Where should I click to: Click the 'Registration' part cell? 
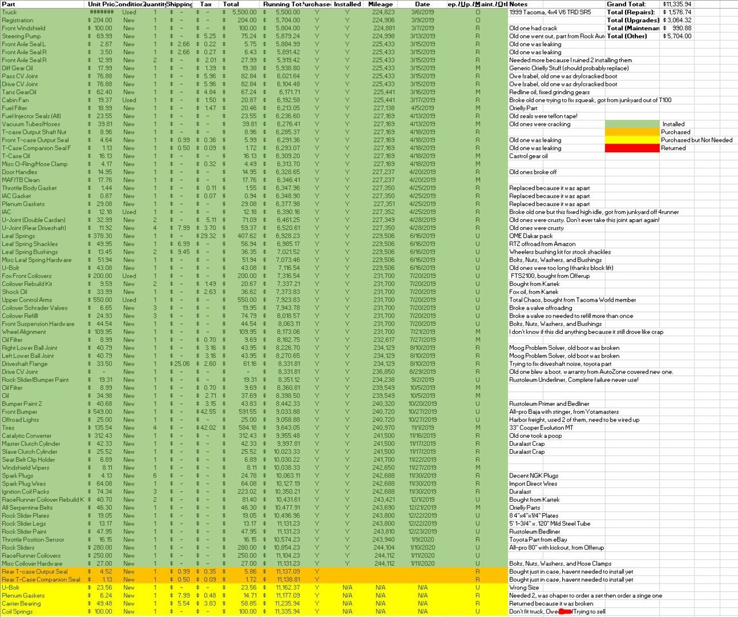tap(43, 20)
